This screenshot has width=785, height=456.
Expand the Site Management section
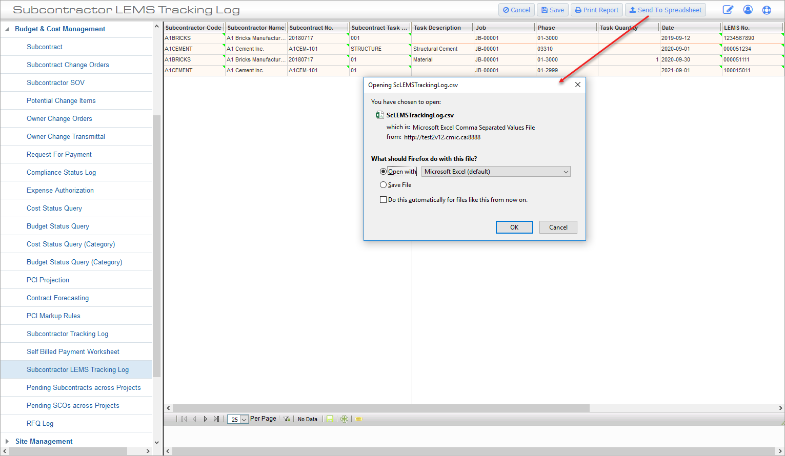pos(7,441)
